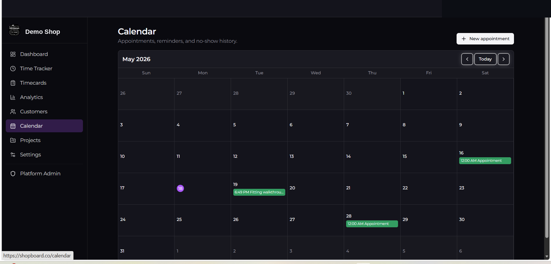Click the scrollbar down arrow
This screenshot has width=551, height=264.
tap(547, 257)
